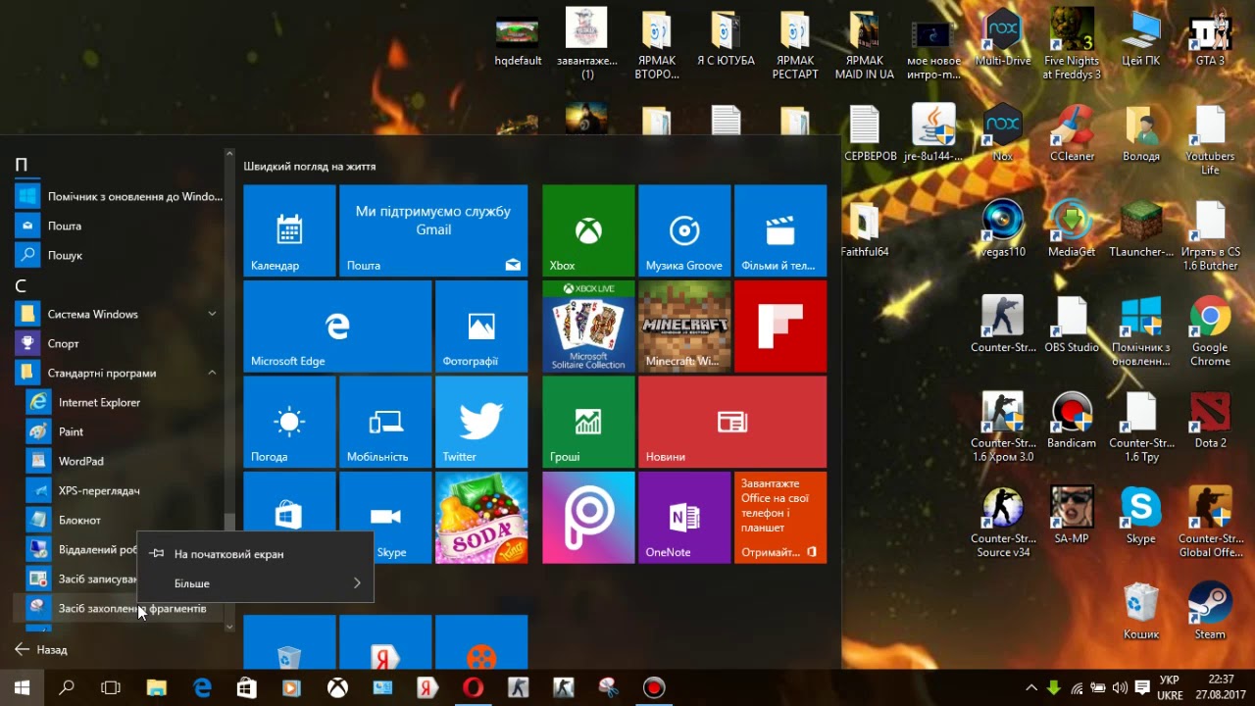Open the Календар tile
The image size is (1255, 706).
tap(288, 230)
